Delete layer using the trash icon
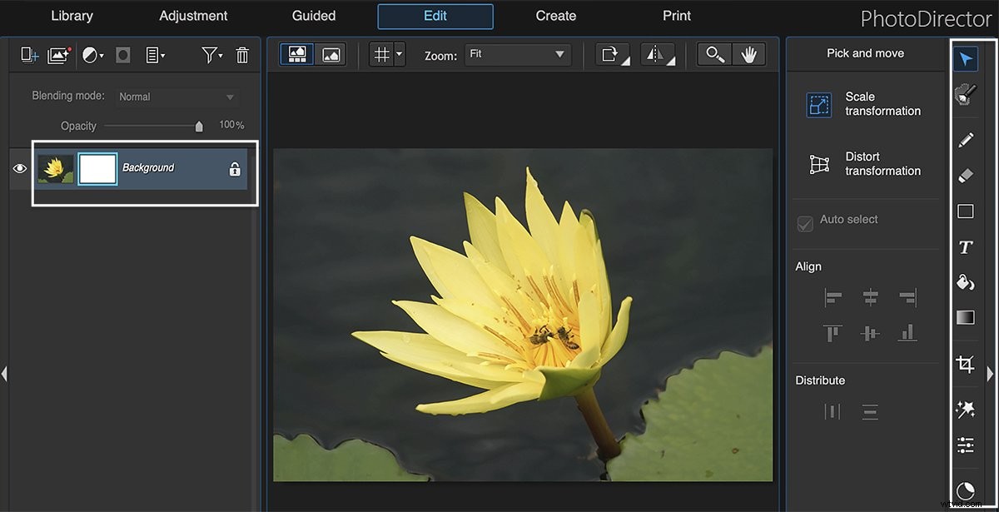The image size is (999, 512). pos(241,54)
